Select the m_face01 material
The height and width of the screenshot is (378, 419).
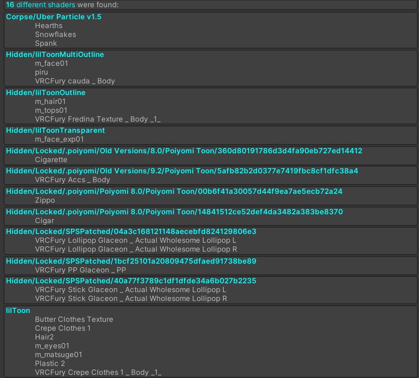pyautogui.click(x=51, y=63)
